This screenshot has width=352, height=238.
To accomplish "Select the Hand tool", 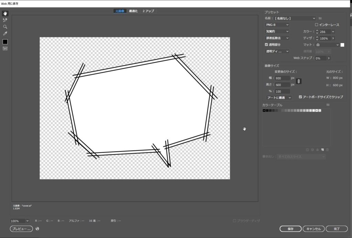I will (5, 13).
